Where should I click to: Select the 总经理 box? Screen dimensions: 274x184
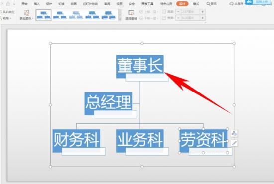[x=108, y=103]
